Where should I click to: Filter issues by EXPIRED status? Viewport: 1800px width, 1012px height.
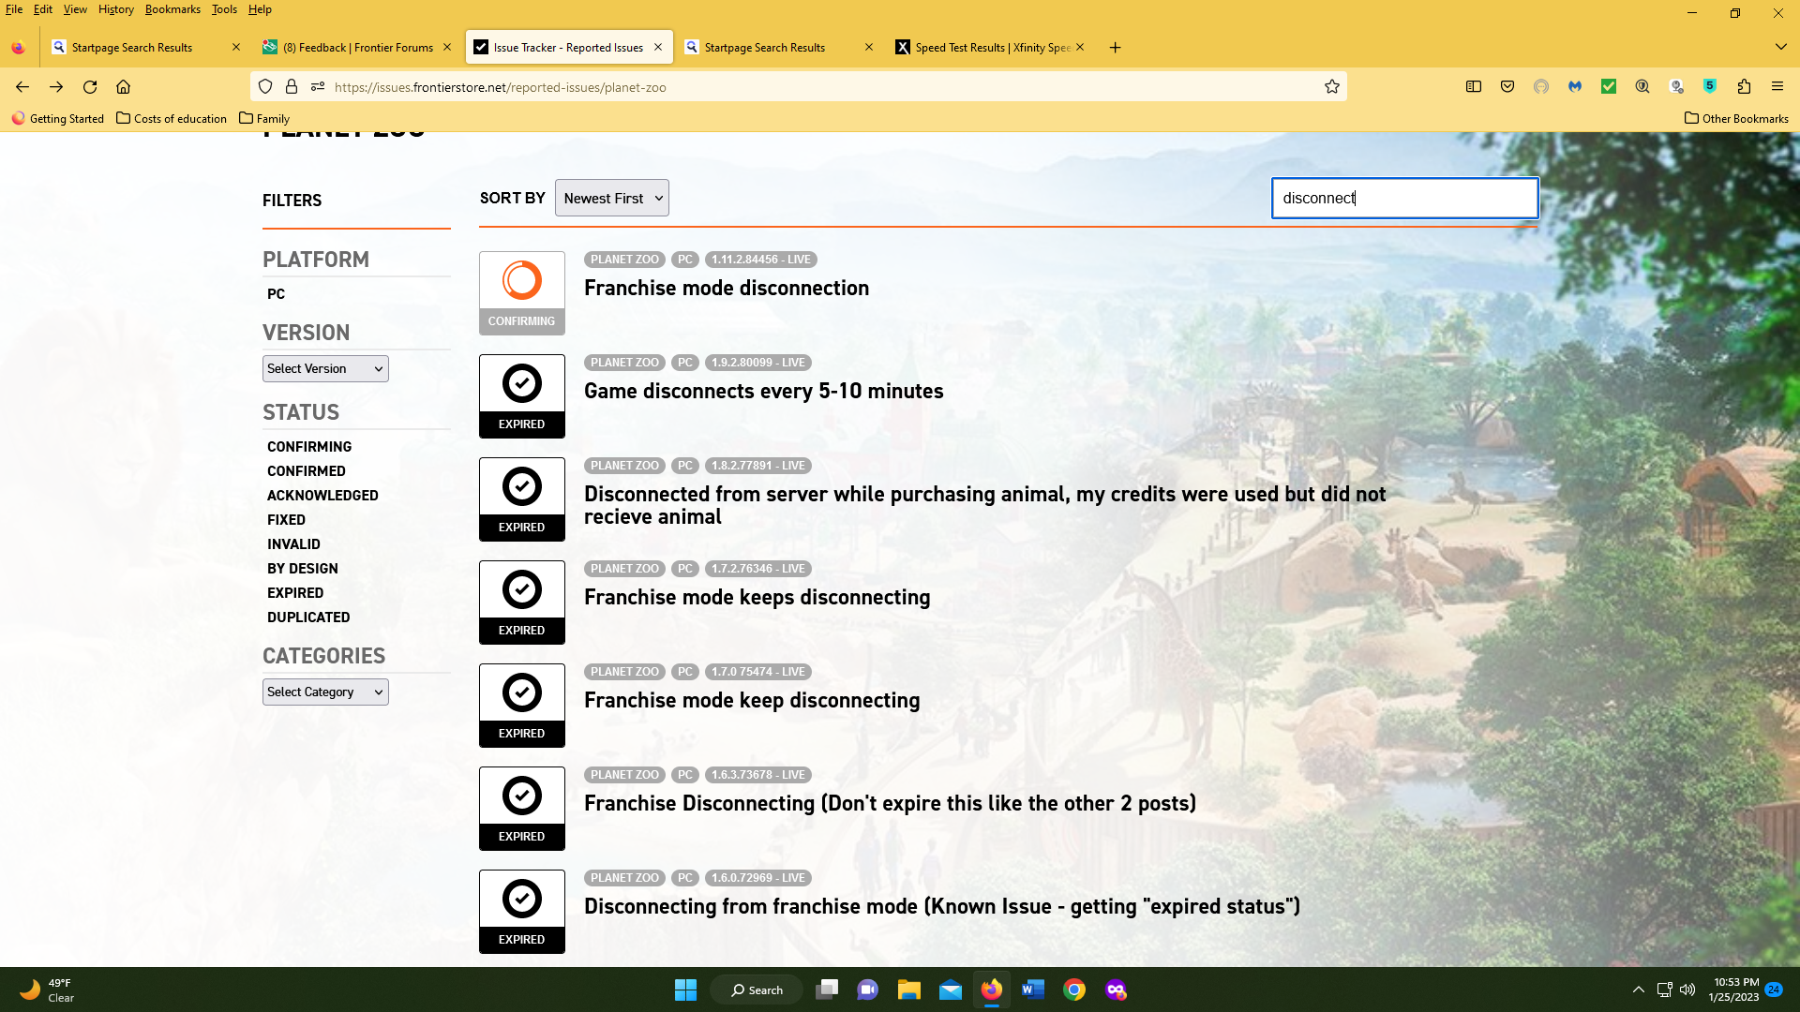295,593
